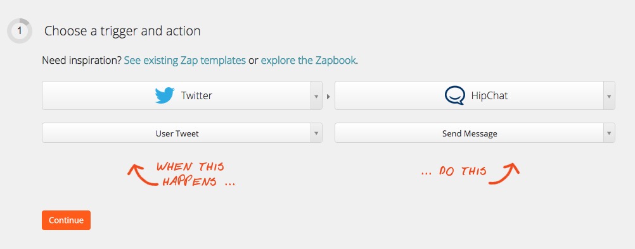Screen dimensions: 635x249
Task: Open the 'See existing Zap templates' link
Action: click(184, 61)
